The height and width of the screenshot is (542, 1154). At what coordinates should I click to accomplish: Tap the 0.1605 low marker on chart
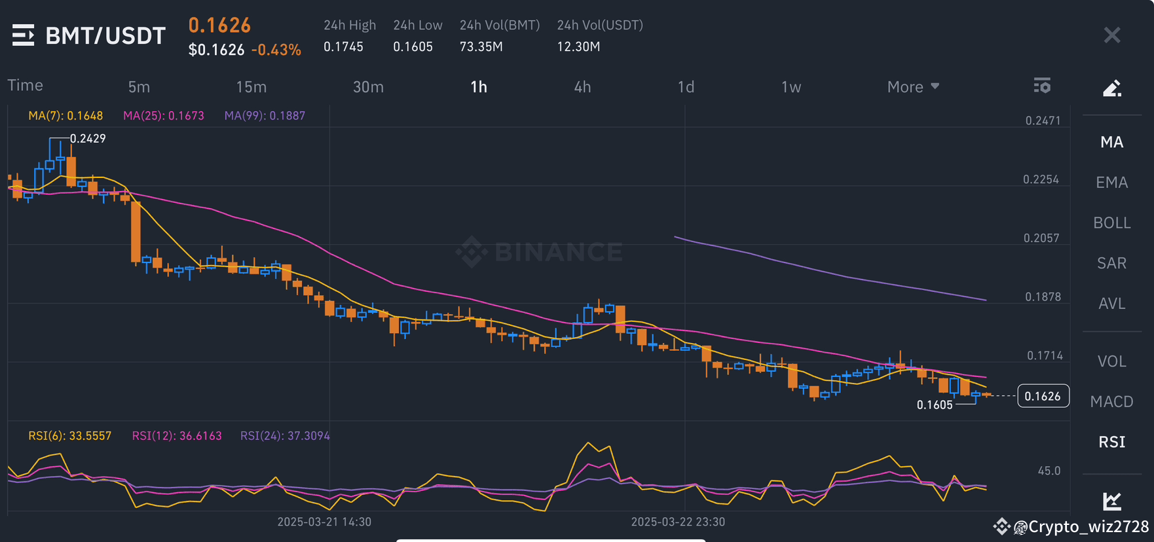coord(935,405)
